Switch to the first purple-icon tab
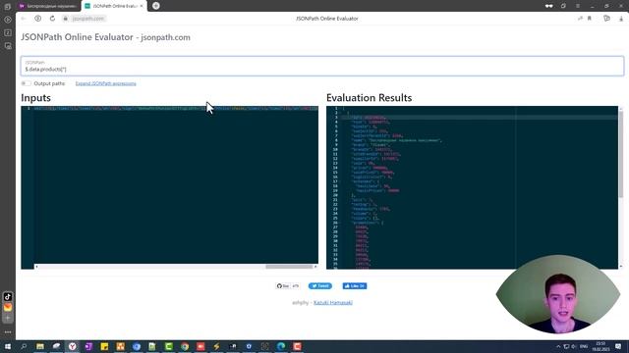 pos(48,6)
